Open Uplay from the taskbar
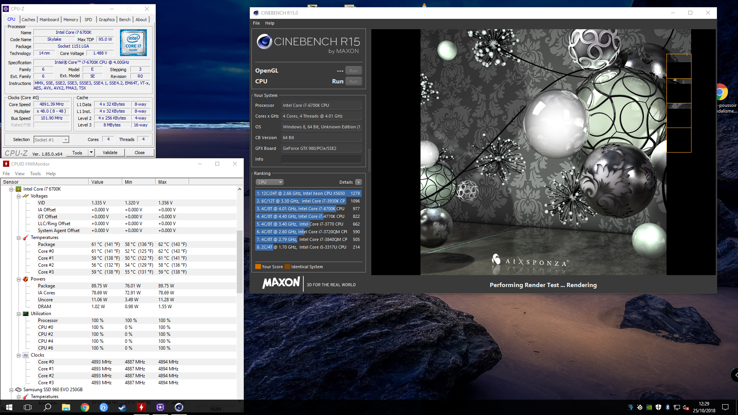 [104, 407]
